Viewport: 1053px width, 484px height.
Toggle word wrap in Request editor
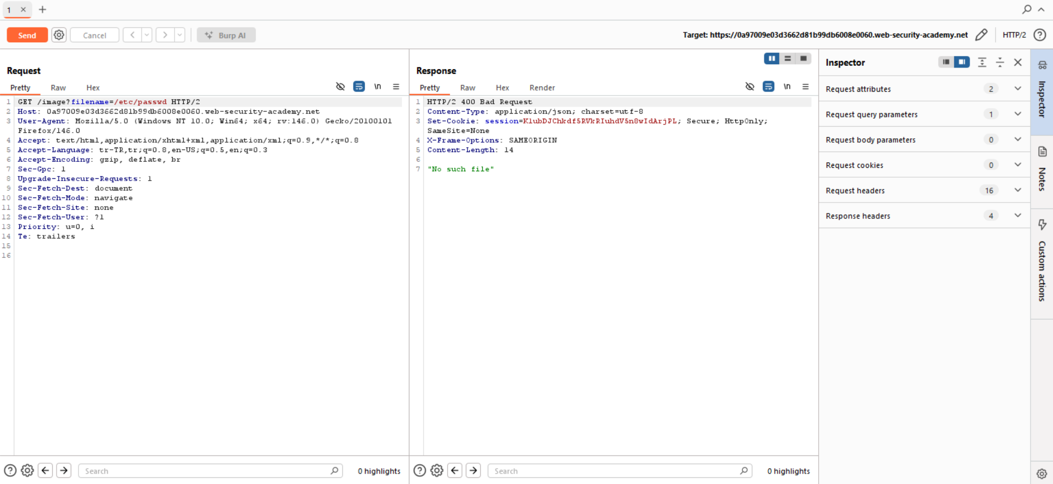point(359,87)
